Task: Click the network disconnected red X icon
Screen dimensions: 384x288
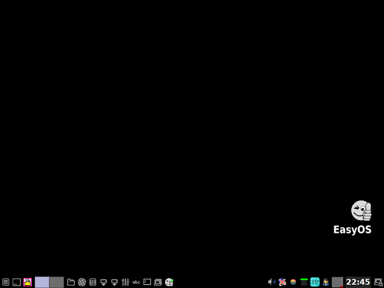Action: pyautogui.click(x=283, y=282)
